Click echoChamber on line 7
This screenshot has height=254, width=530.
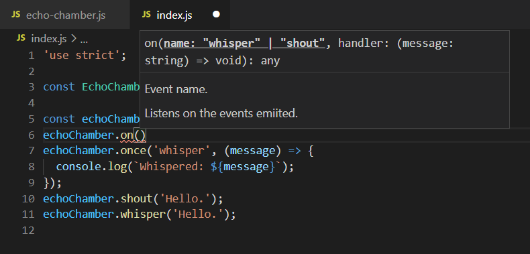[x=78, y=151]
